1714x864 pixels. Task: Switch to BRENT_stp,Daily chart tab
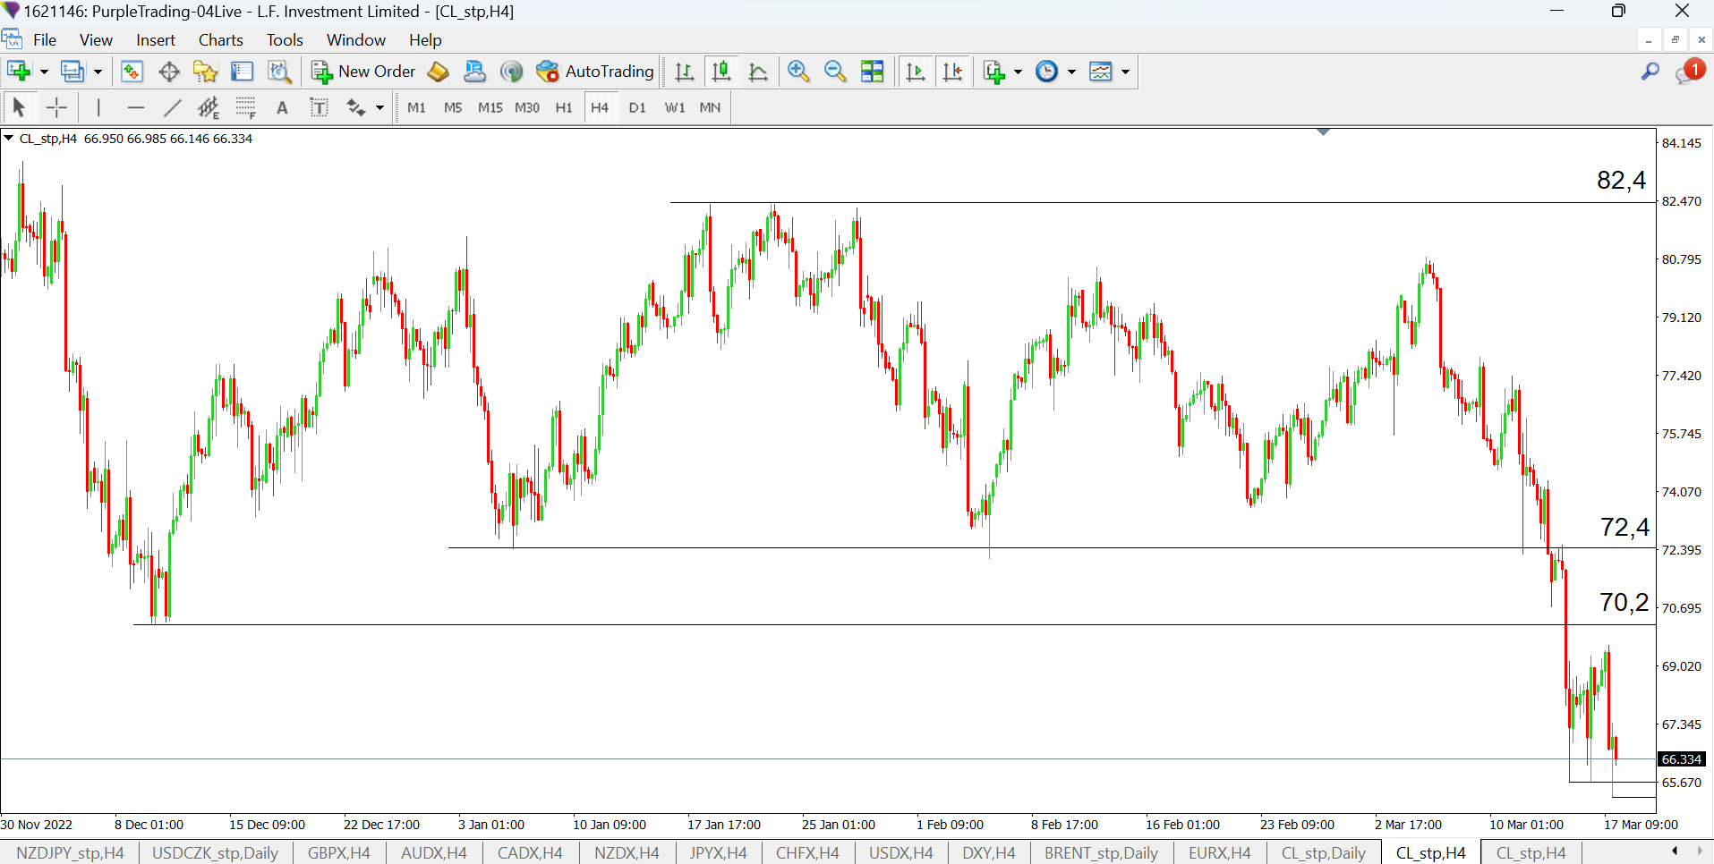click(x=1101, y=853)
